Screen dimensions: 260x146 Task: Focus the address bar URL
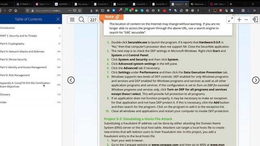tap(48, 11)
